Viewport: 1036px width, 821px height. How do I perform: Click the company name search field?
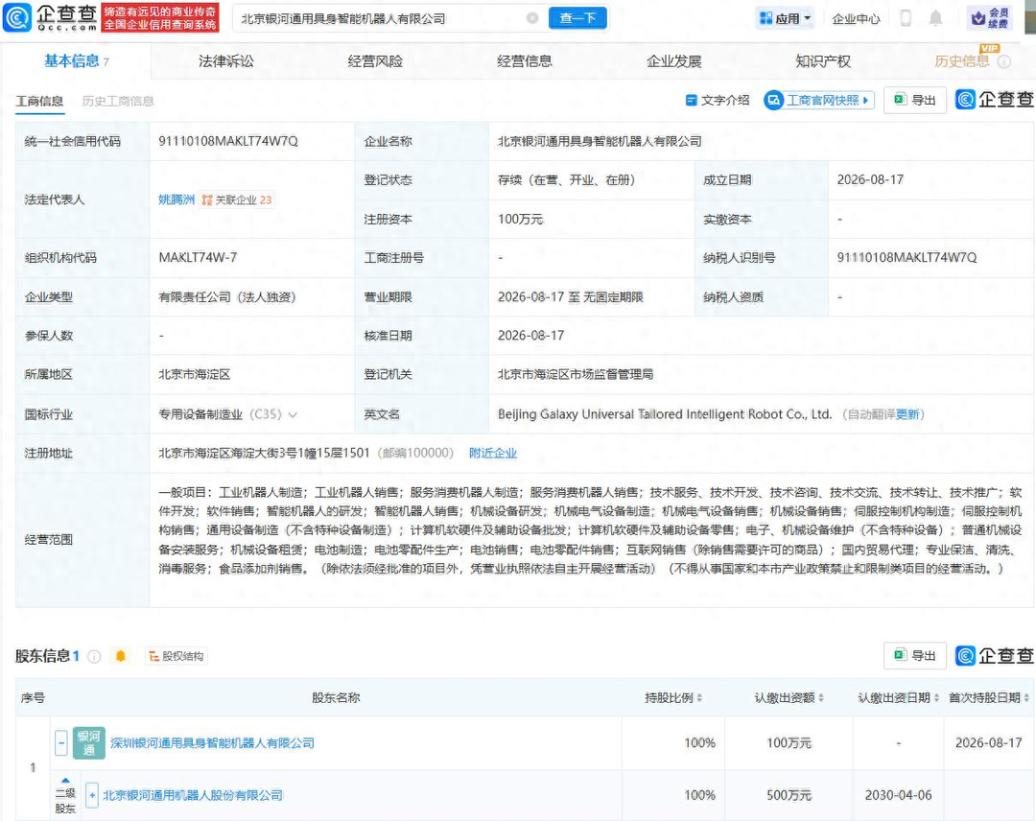coord(381,18)
